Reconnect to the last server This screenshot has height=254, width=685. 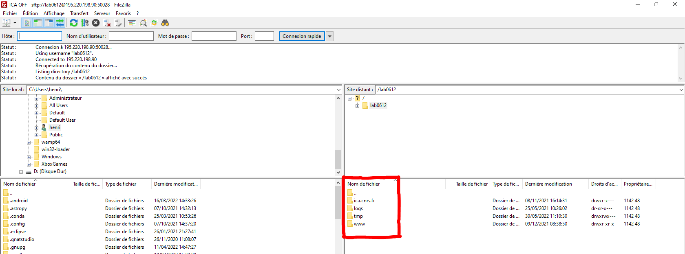[118, 23]
